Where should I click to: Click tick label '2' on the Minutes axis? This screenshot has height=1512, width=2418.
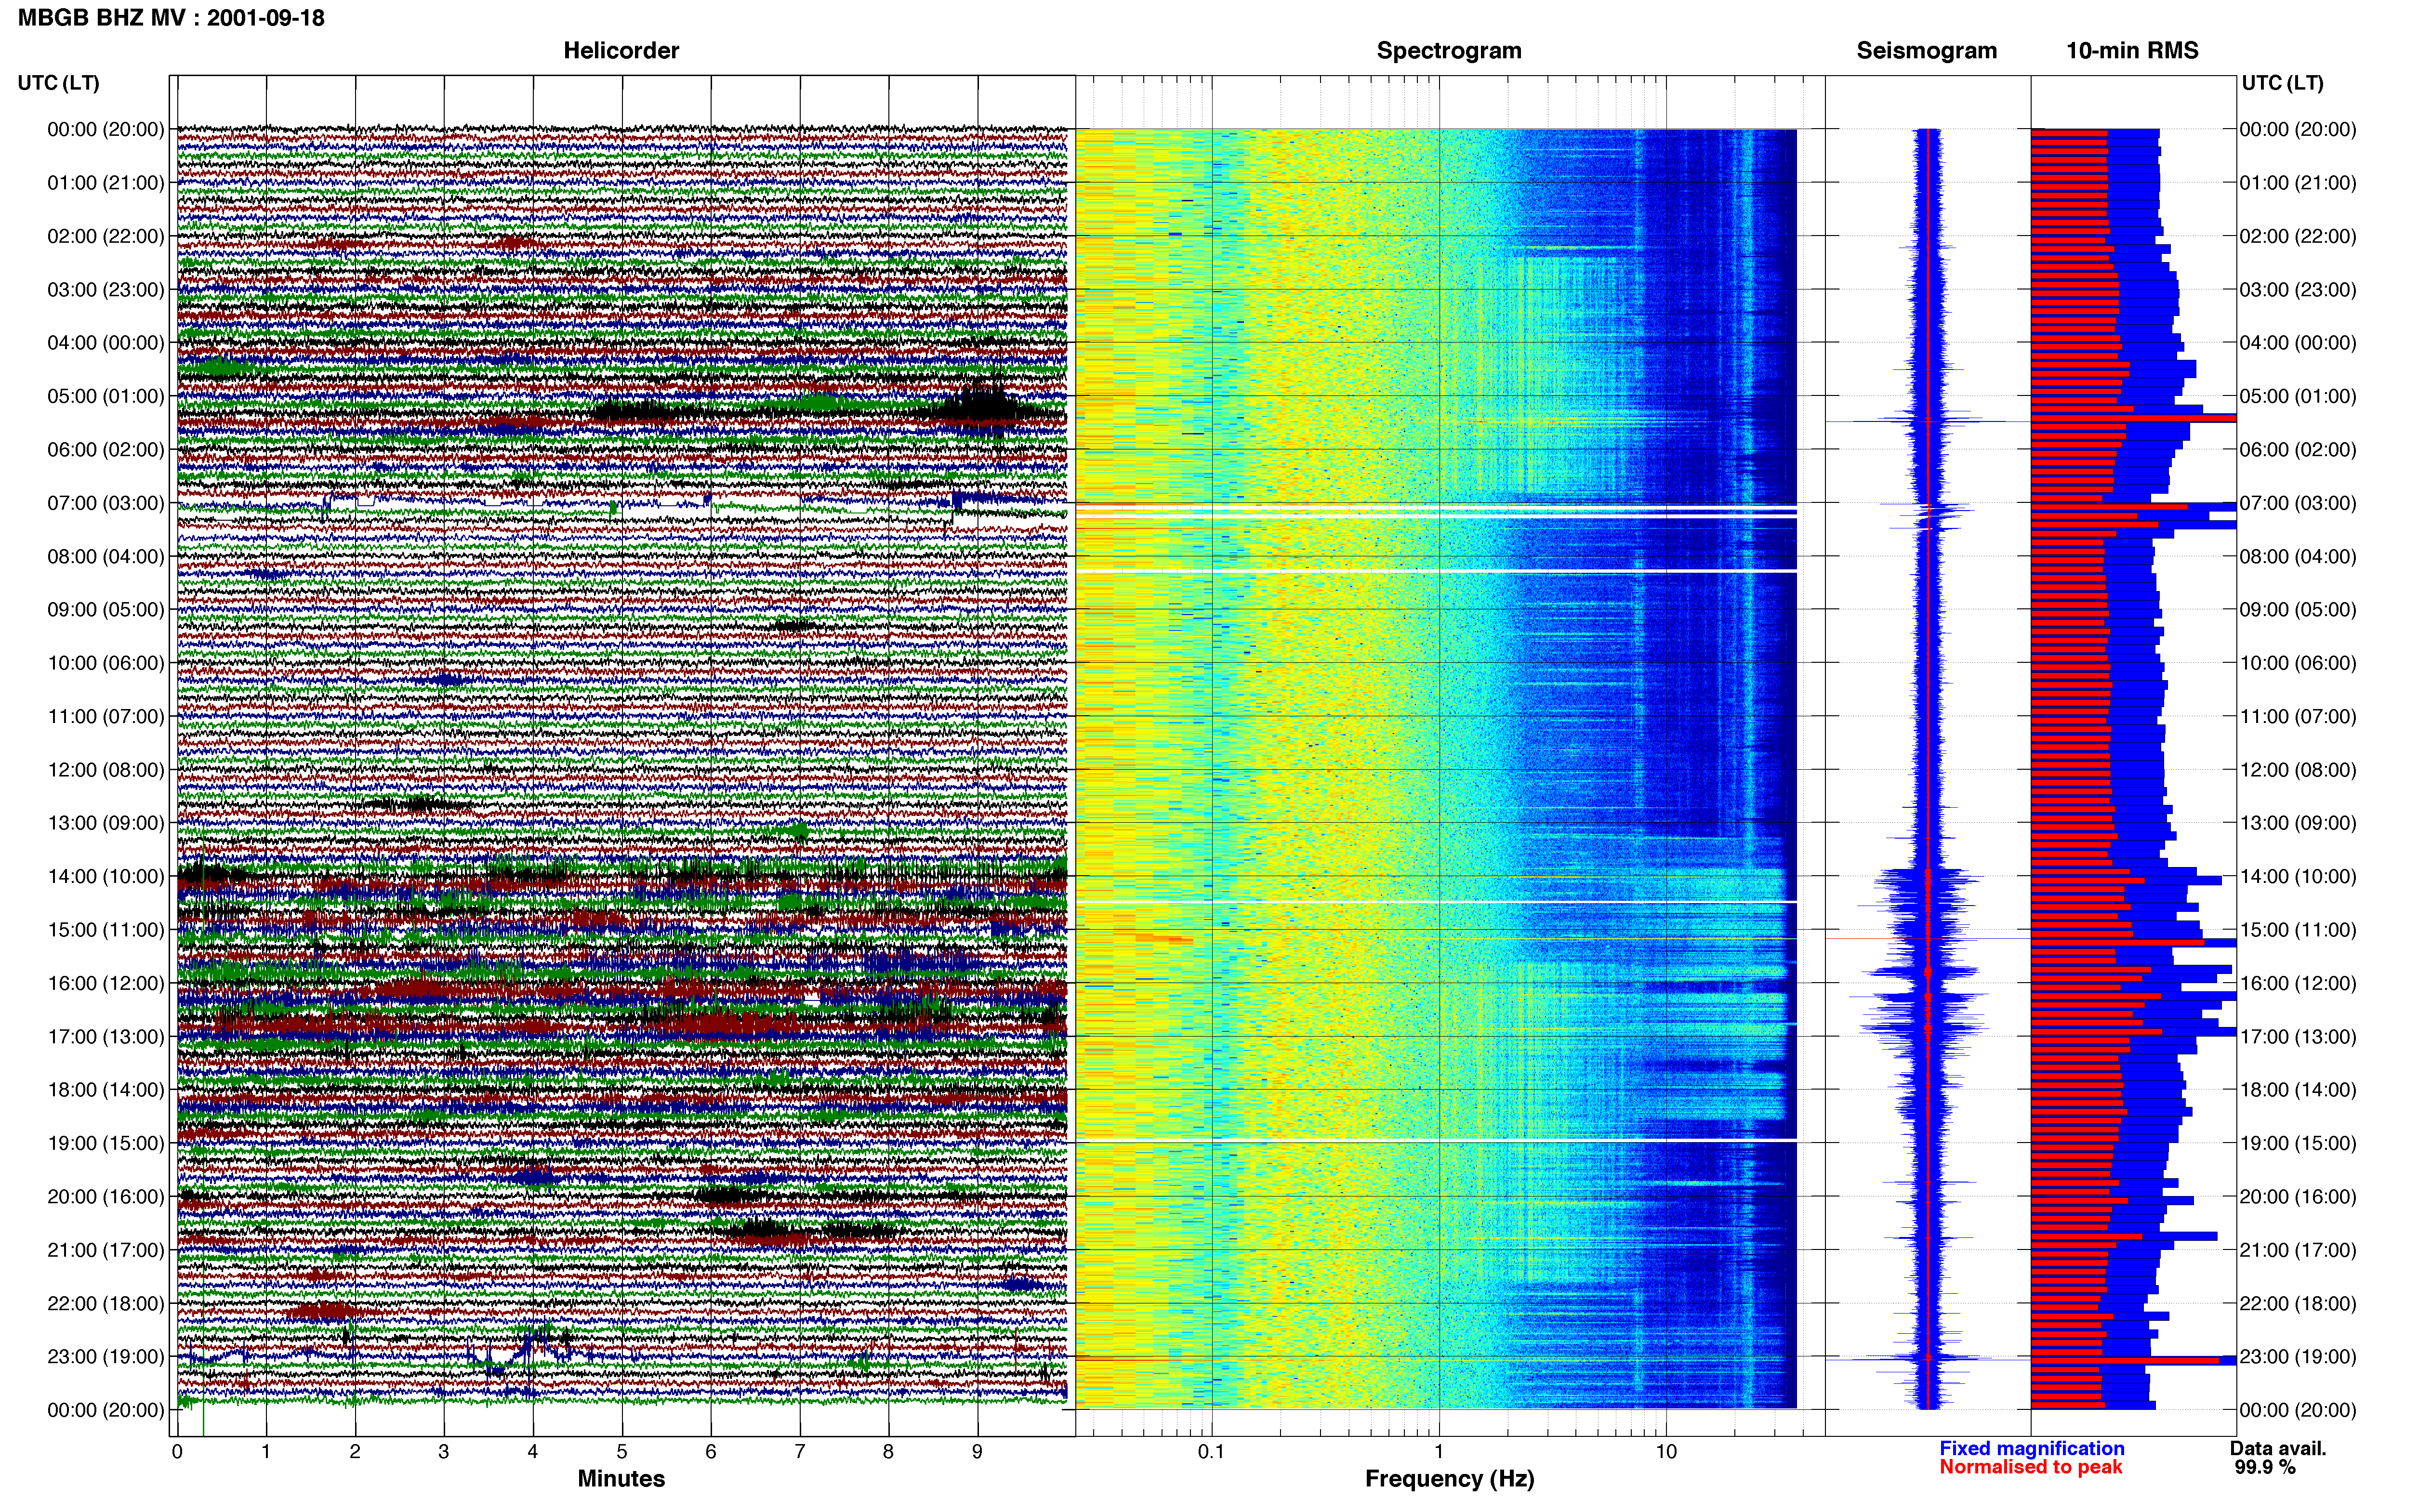coord(355,1452)
